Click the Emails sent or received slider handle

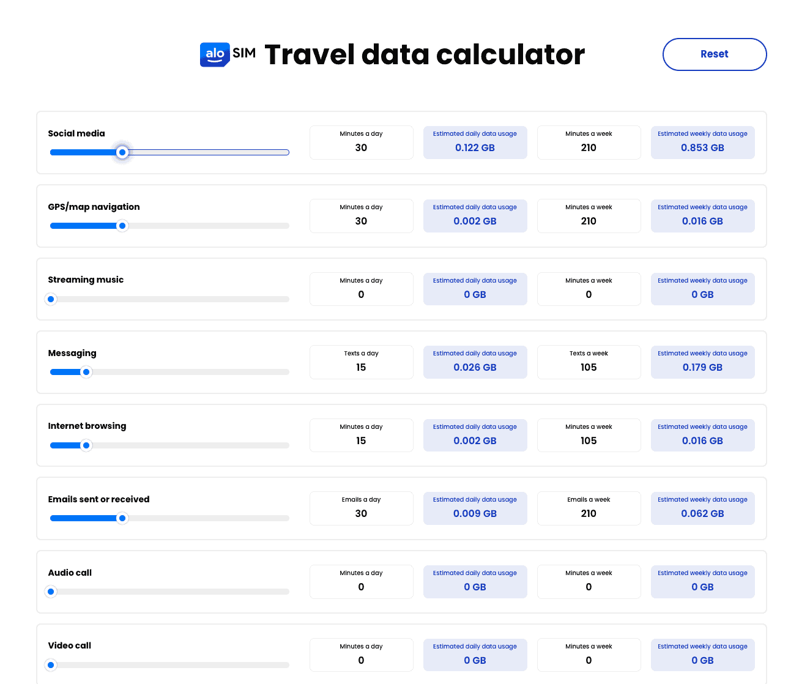click(x=122, y=518)
